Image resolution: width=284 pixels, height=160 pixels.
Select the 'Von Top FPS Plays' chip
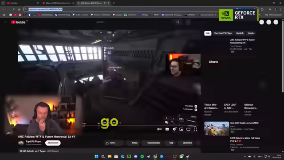point(223,33)
